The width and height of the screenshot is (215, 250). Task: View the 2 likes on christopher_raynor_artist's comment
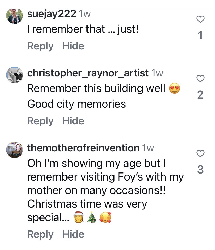(x=200, y=95)
